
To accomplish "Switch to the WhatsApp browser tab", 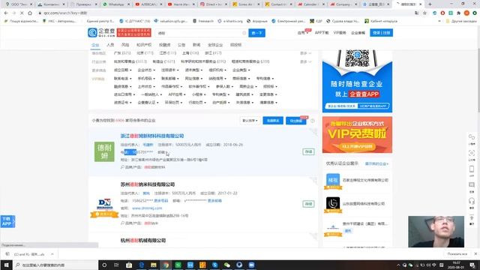I will [116, 4].
